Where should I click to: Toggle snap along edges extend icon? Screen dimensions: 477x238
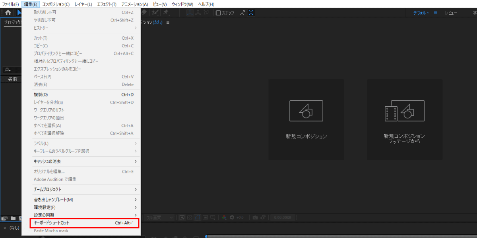[x=242, y=13]
